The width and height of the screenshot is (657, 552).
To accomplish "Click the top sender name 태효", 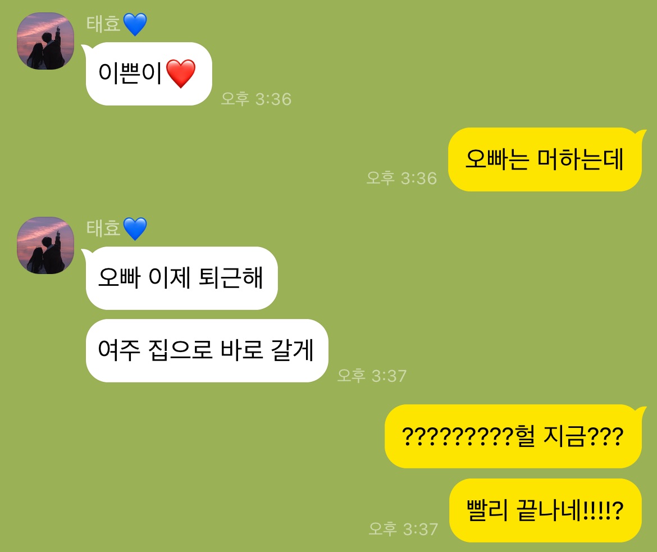I will (x=103, y=24).
